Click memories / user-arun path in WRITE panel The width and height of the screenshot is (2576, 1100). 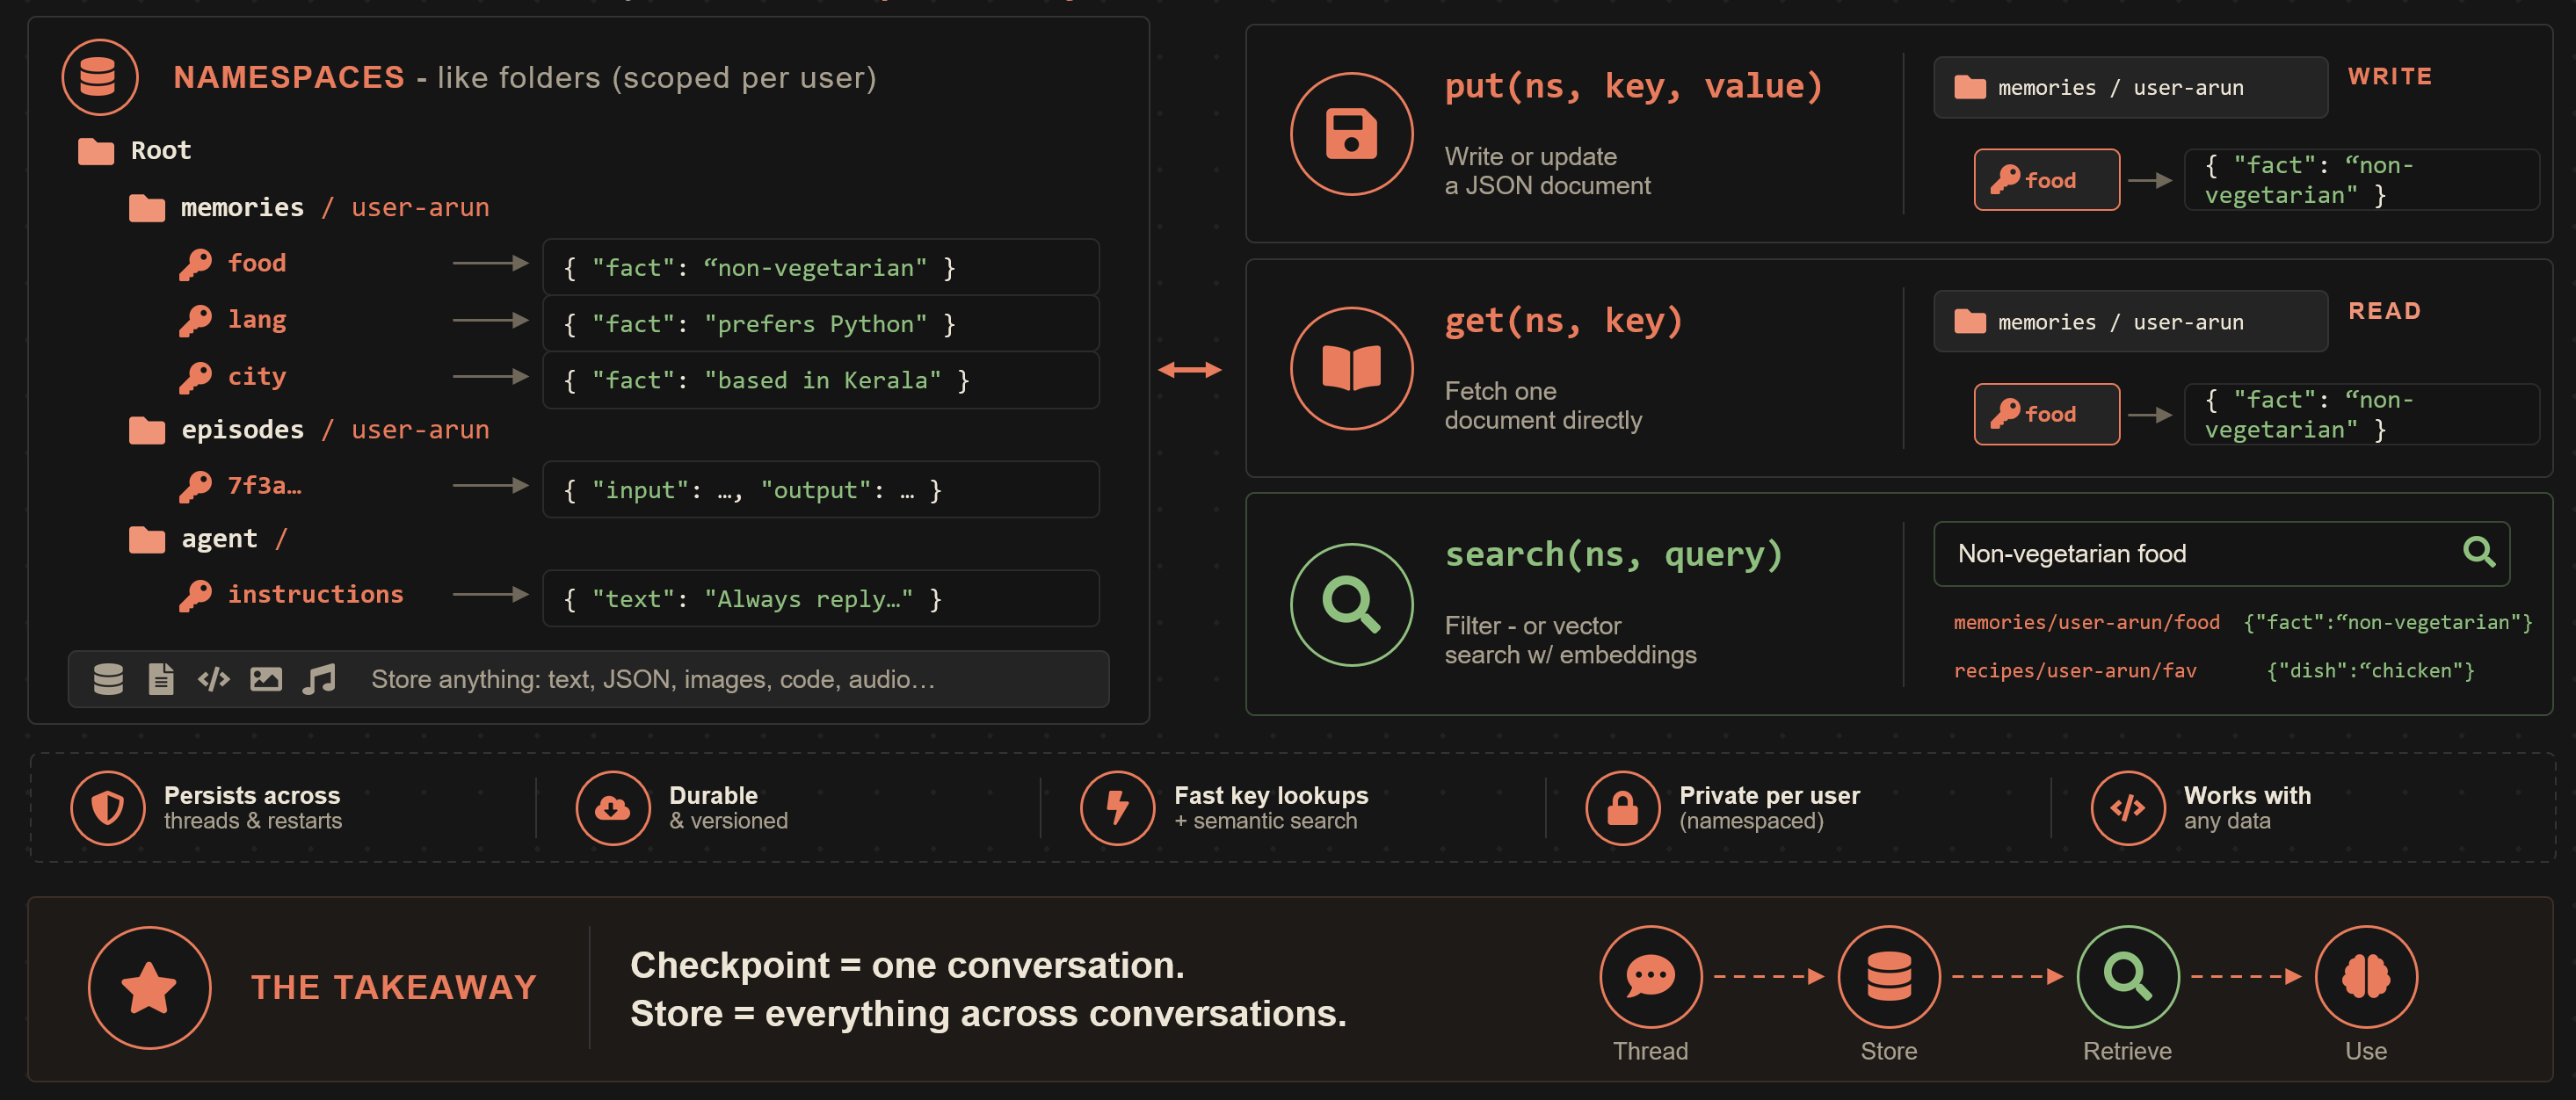point(2130,87)
